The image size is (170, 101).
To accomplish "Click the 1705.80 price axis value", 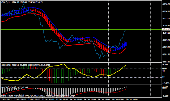I will coord(167,47).
